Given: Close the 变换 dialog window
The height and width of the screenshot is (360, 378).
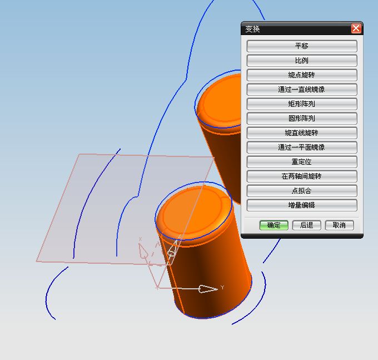Looking at the screenshot, I should pos(356,28).
